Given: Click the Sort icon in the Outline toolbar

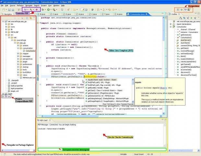Looking at the screenshot, I should (181, 18).
